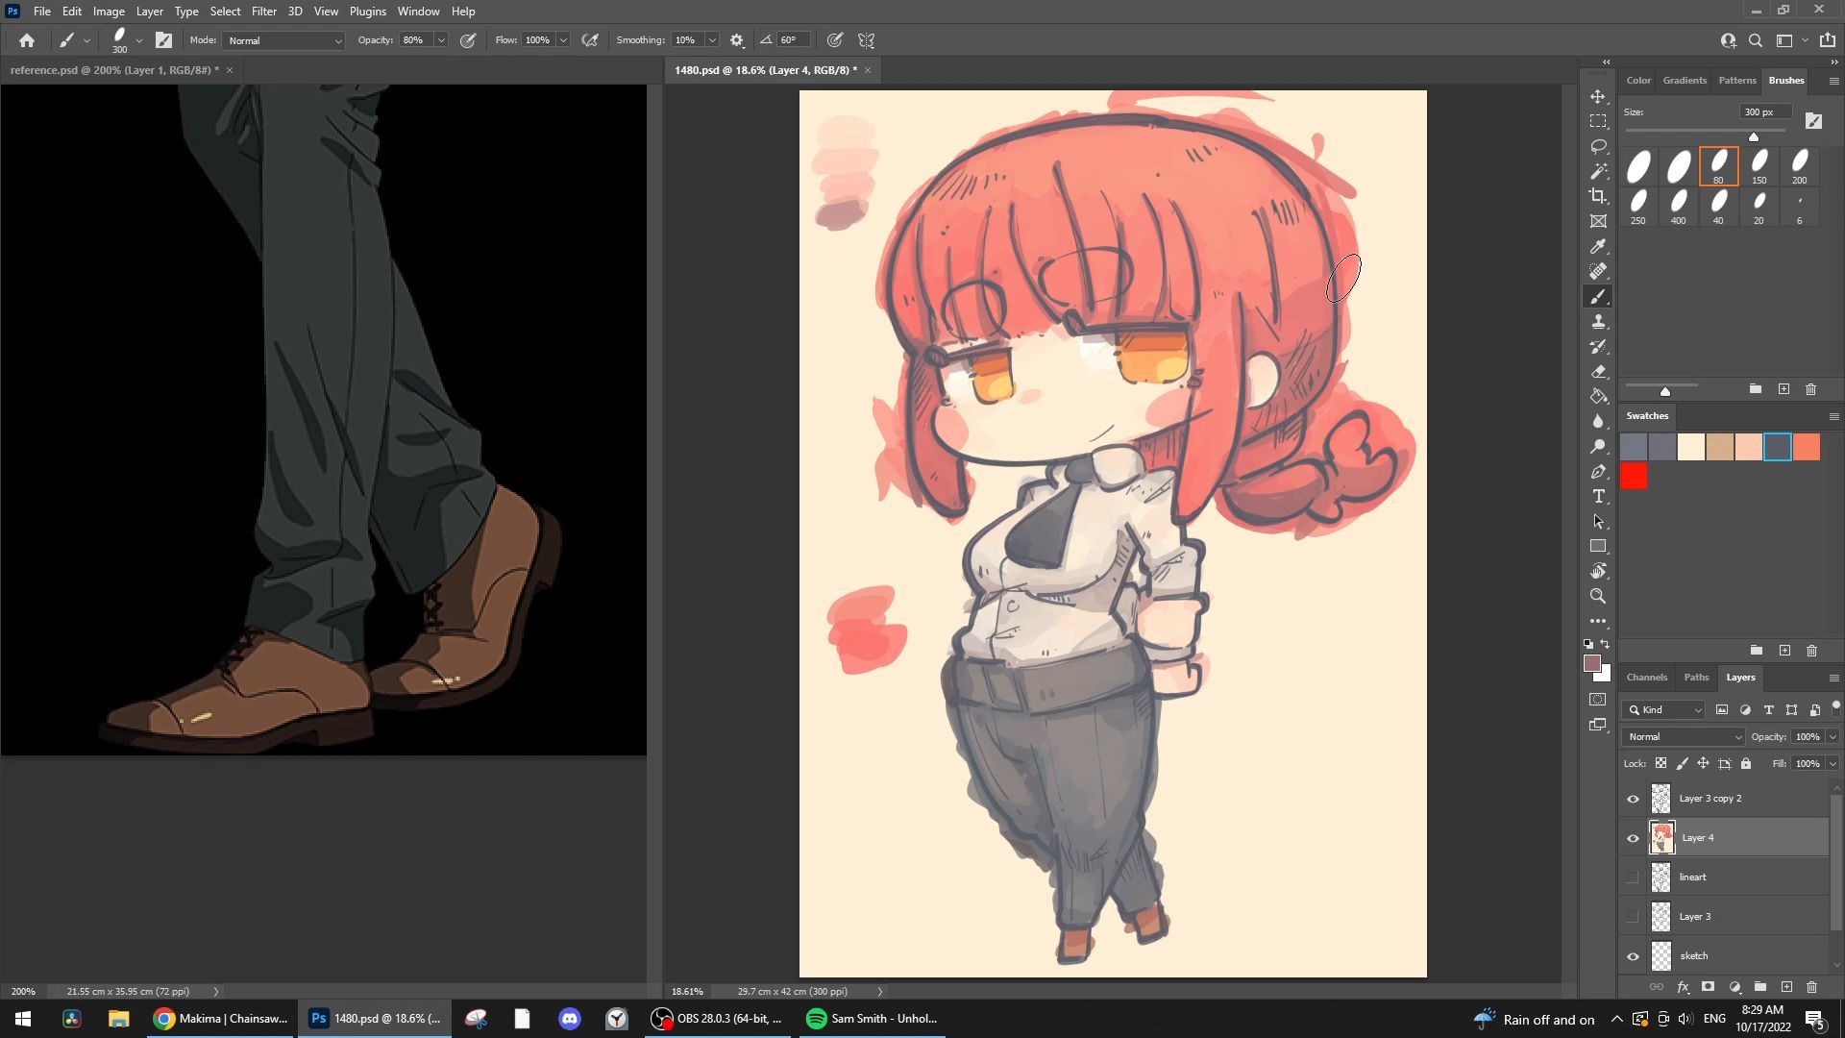Open the Filter menu
The height and width of the screenshot is (1038, 1845).
tap(263, 12)
